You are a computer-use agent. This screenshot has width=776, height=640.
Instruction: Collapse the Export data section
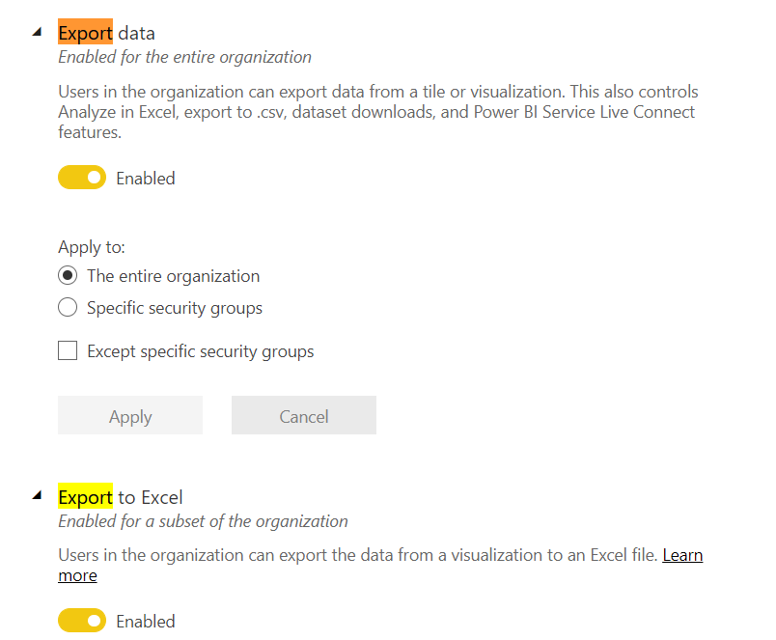pyautogui.click(x=37, y=32)
